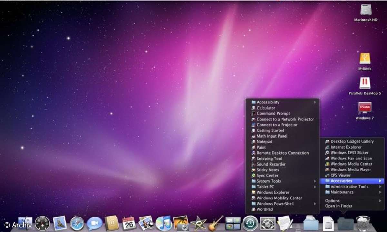The width and height of the screenshot is (387, 232).
Task: Expand the Administrative Tools submenu
Action: pos(349,187)
